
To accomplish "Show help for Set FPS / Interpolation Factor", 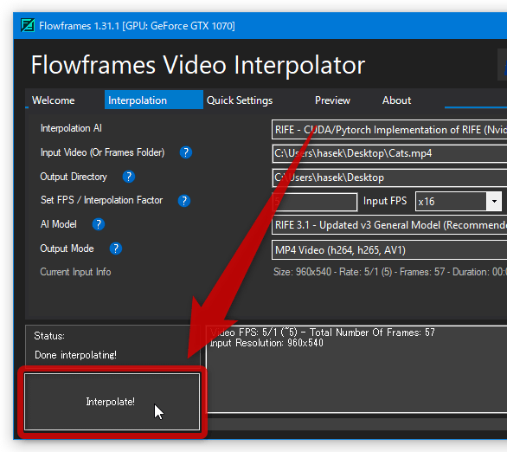I will [x=184, y=201].
